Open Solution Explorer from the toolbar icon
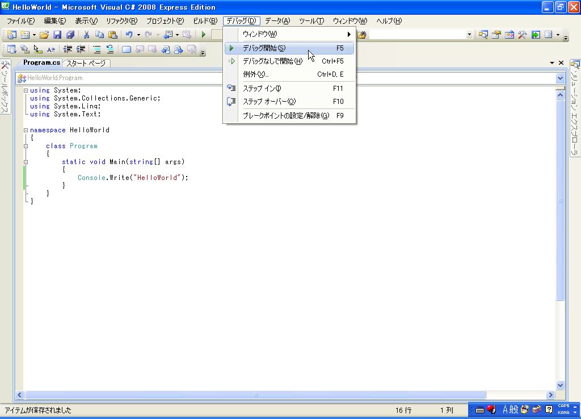The height and width of the screenshot is (419, 581). 483,35
